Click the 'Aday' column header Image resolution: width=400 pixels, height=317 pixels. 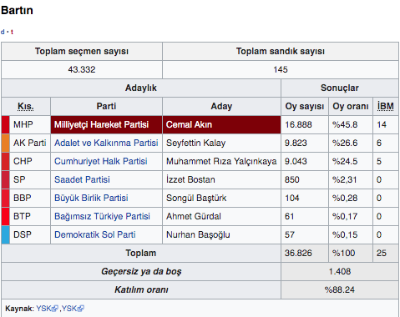[221, 106]
